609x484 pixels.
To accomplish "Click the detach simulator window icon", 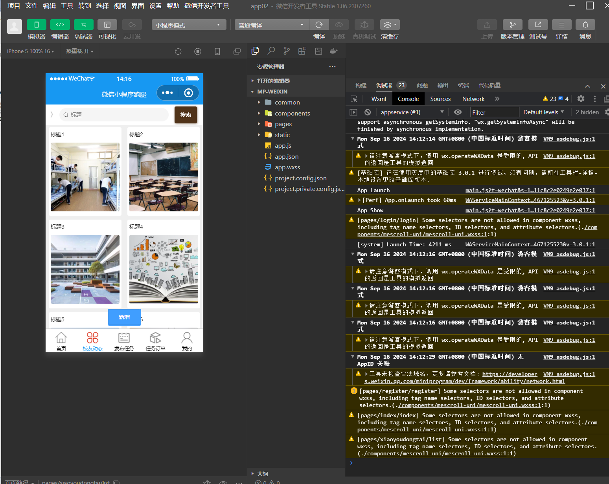I will pyautogui.click(x=237, y=51).
